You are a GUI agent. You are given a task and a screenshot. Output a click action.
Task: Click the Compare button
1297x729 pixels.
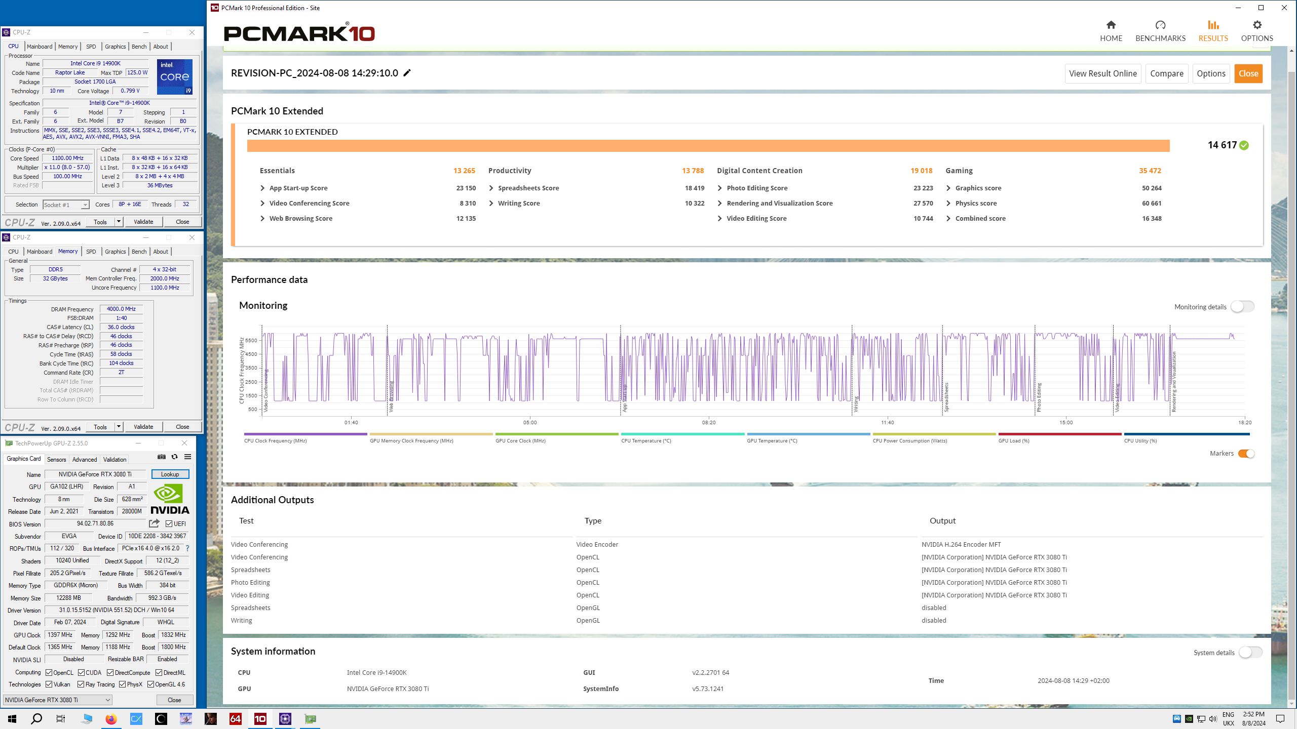[x=1167, y=73]
